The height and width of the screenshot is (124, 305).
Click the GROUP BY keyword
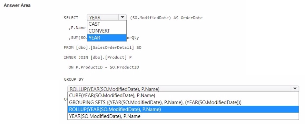(x=74, y=79)
